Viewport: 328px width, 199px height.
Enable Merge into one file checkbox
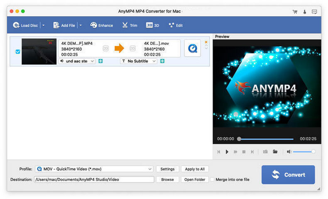212,180
